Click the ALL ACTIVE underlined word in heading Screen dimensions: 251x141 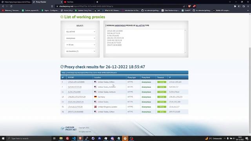(x=140, y=25)
